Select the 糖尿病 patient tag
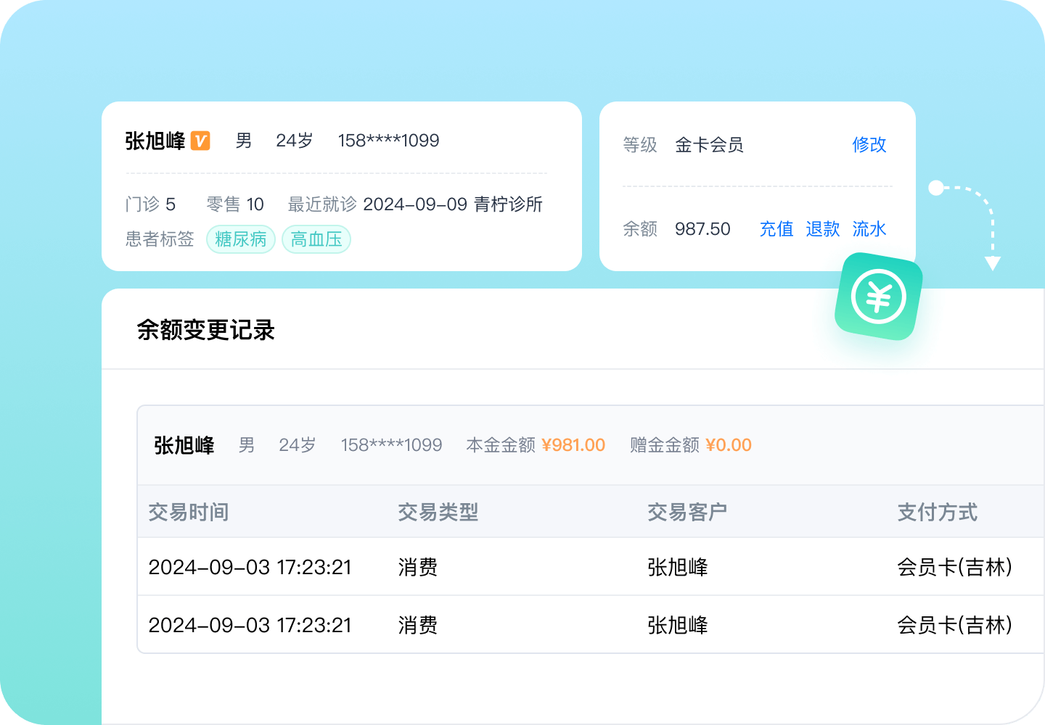1045x725 pixels. (x=241, y=239)
